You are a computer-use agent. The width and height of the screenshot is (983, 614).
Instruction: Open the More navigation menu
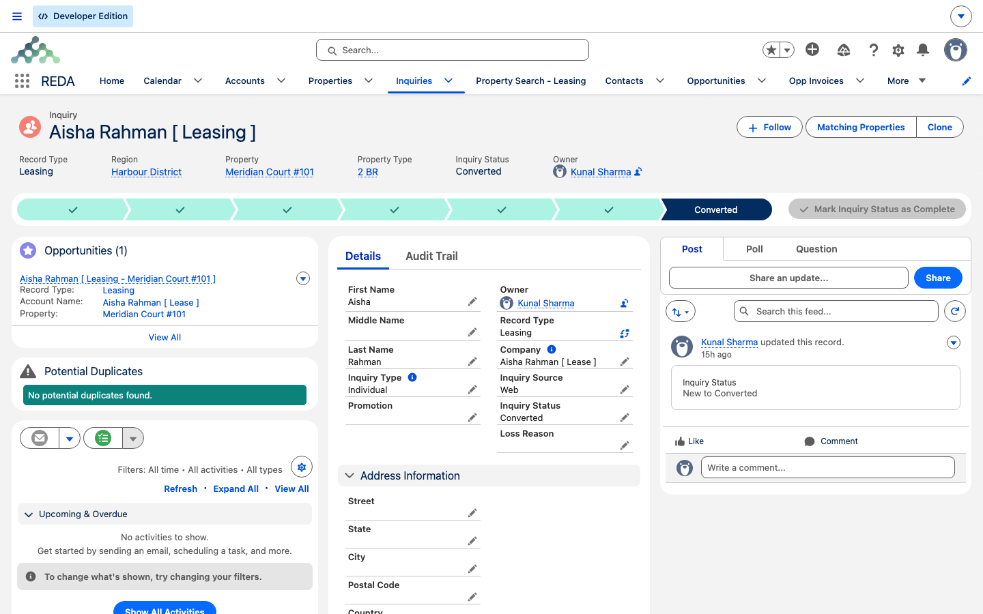907,81
